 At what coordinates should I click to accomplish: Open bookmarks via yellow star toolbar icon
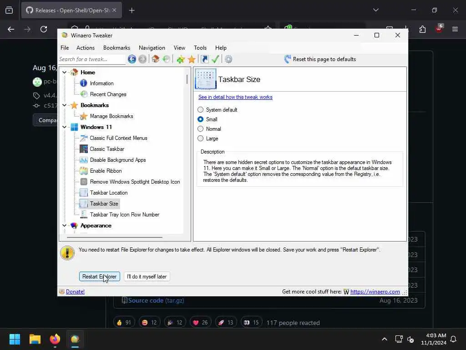pos(192,59)
